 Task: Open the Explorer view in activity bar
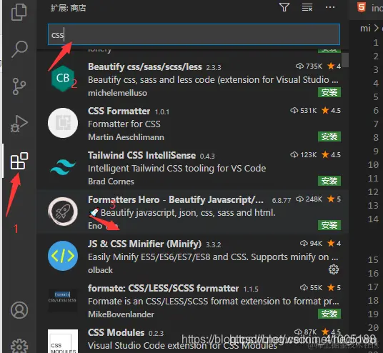click(19, 12)
